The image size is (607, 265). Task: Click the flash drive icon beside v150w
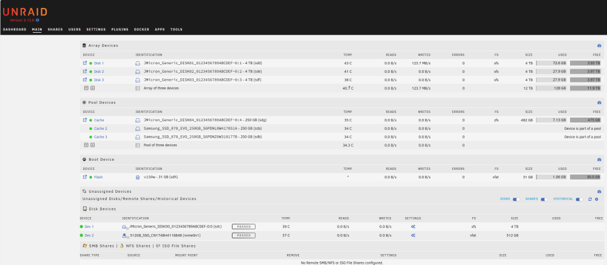137,177
